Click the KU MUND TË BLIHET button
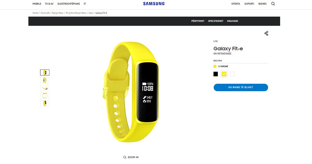 coord(241,87)
